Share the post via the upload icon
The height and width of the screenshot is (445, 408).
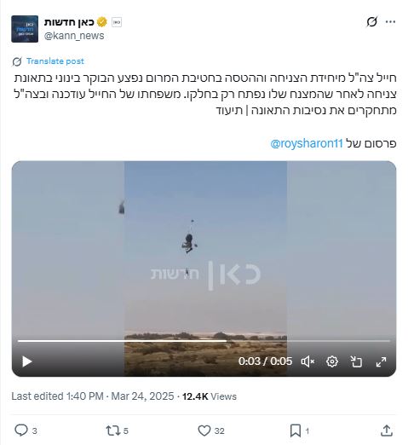point(387,431)
